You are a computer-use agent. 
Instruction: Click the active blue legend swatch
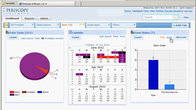(40, 92)
